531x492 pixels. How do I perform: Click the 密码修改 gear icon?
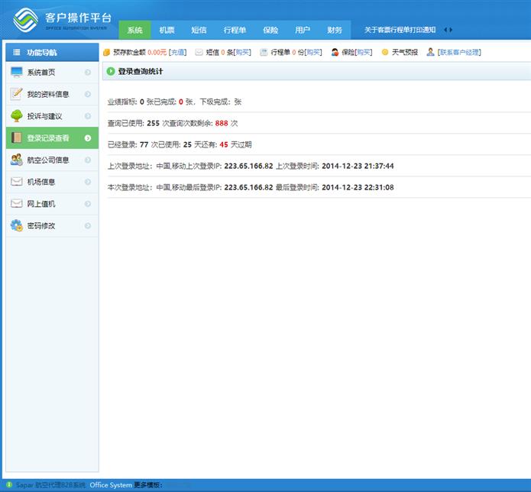(16, 225)
